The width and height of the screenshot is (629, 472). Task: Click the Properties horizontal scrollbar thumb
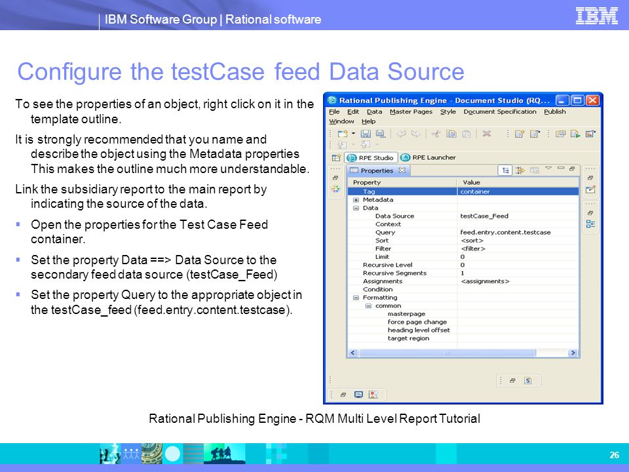point(447,353)
